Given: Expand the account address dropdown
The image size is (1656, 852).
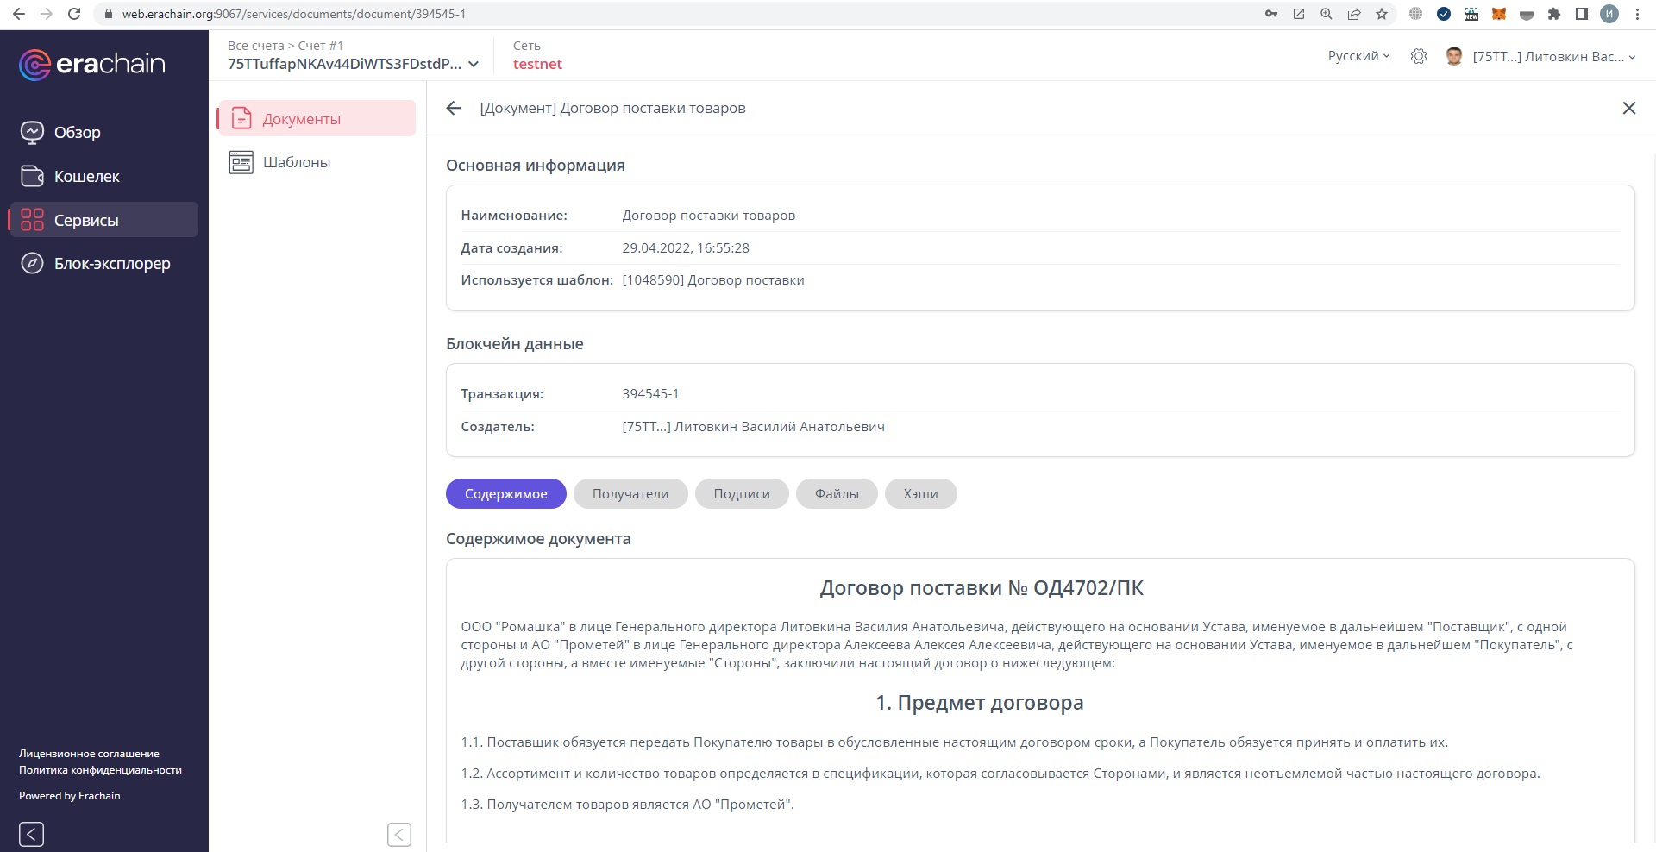Looking at the screenshot, I should tap(473, 64).
